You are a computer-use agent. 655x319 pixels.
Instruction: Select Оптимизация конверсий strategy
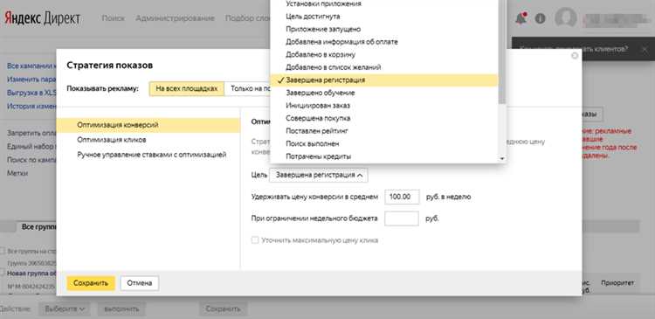148,125
